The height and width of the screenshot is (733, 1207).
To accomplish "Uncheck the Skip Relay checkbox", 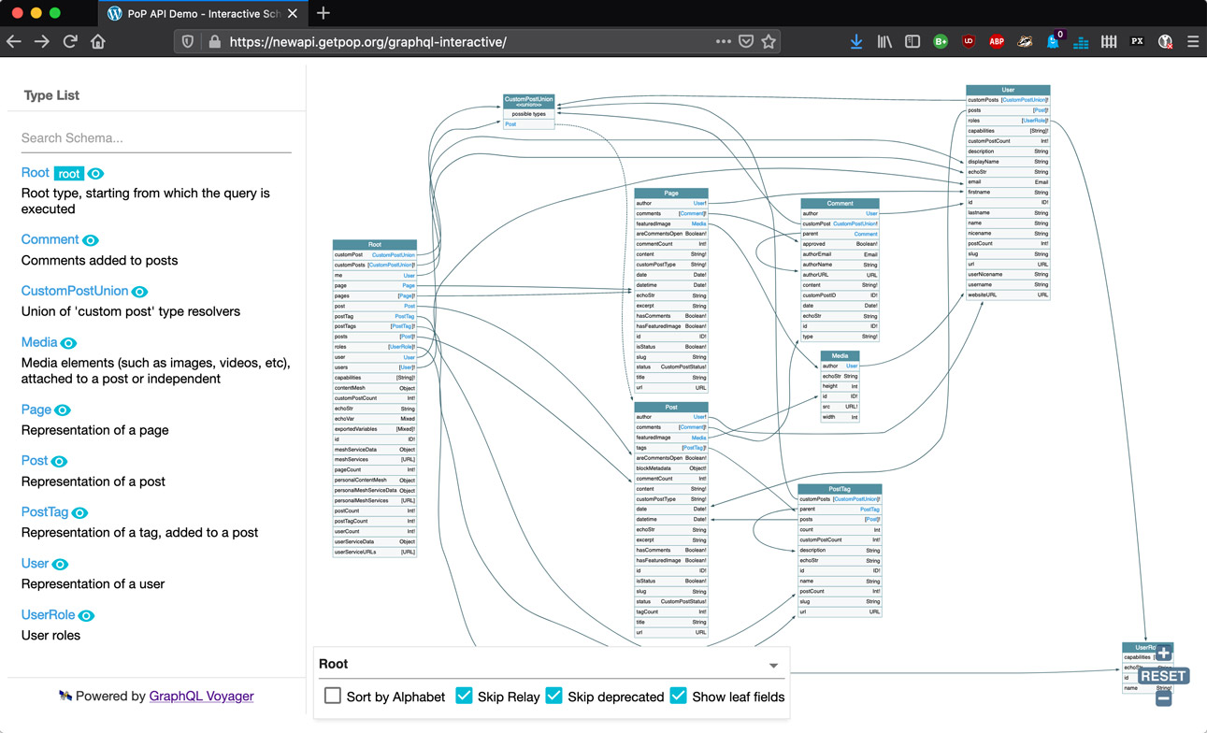I will pos(464,696).
